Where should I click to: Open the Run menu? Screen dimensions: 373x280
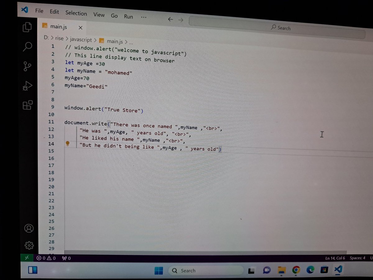[128, 16]
